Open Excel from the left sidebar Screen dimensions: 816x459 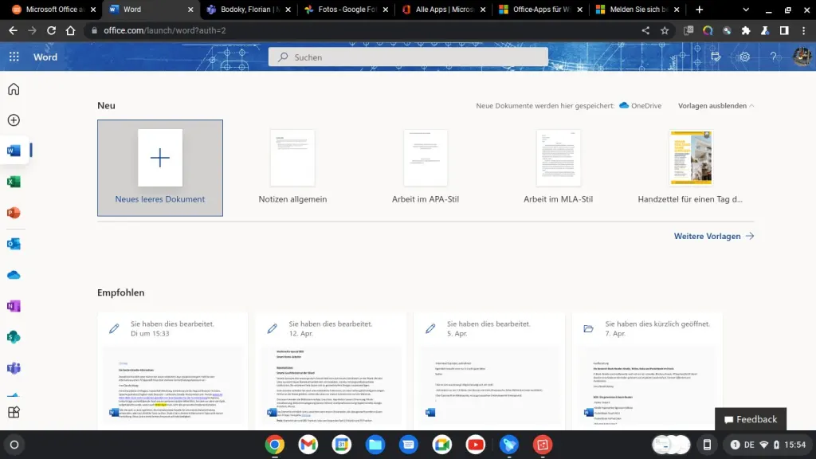coord(14,182)
